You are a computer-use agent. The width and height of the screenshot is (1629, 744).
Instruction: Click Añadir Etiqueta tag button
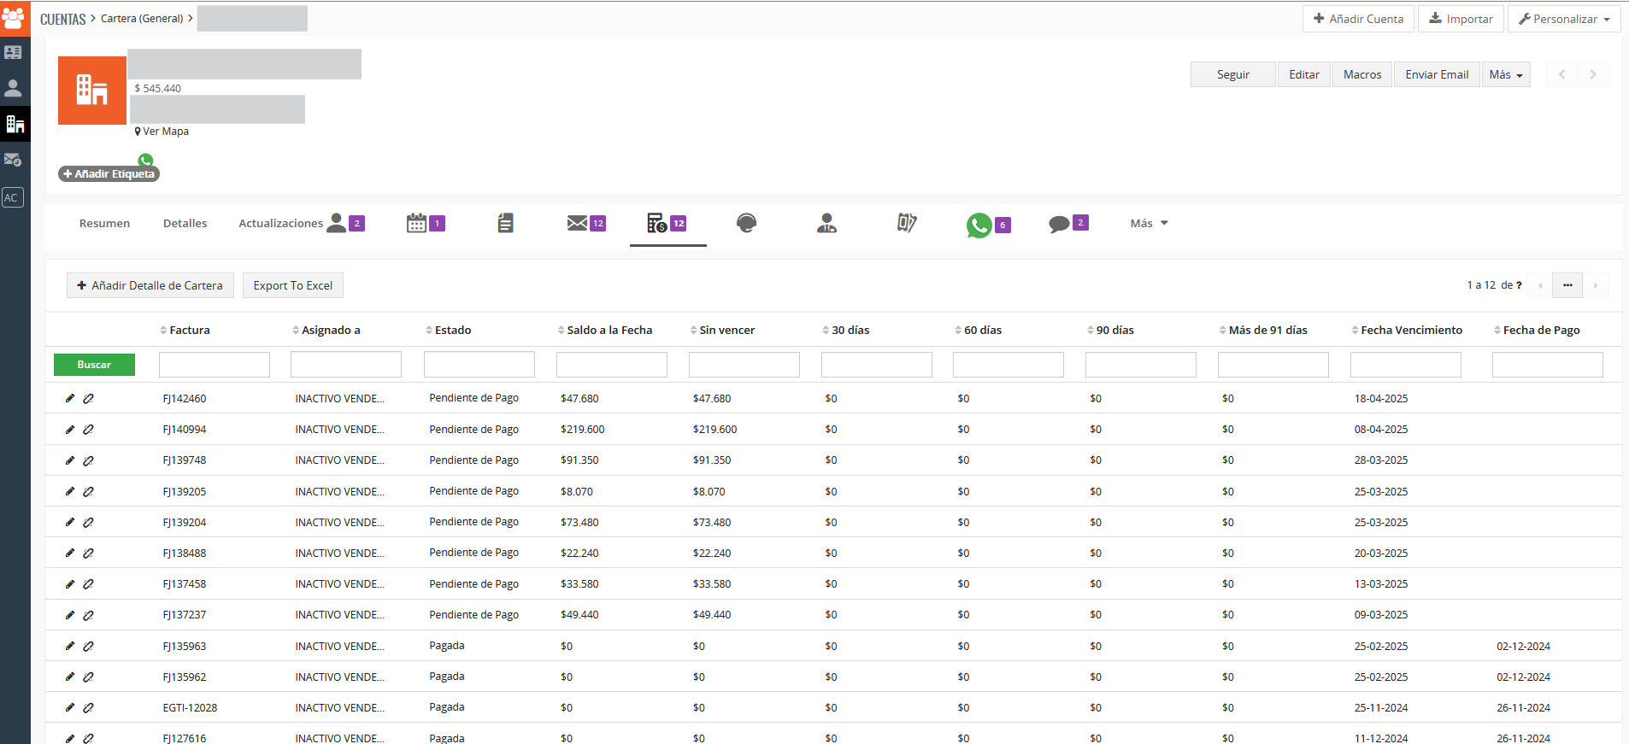tap(109, 173)
